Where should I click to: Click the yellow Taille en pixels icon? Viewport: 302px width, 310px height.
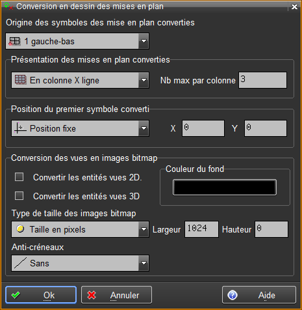(20, 229)
